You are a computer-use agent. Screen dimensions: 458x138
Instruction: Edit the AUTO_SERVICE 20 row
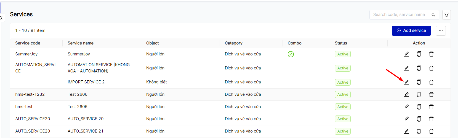pyautogui.click(x=406, y=119)
